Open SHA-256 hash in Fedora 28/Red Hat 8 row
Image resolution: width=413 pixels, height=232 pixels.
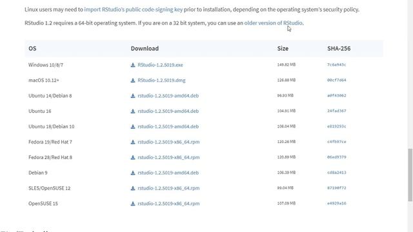pyautogui.click(x=337, y=157)
